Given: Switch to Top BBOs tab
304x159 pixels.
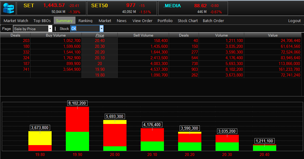Looking at the screenshot, I should (x=42, y=21).
